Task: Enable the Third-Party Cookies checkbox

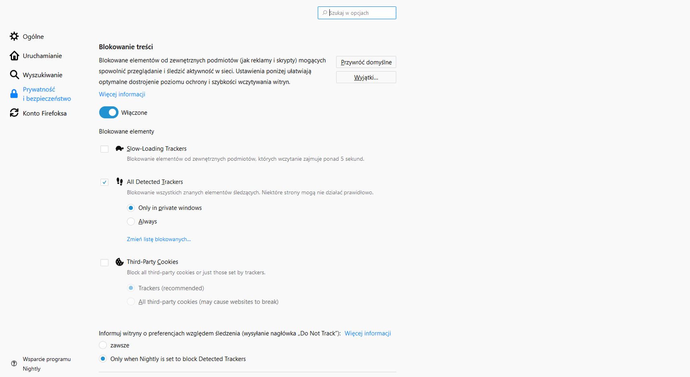Action: (x=104, y=262)
